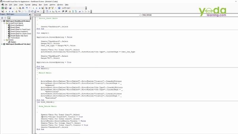Open the Immediate Window from the Debug toolbar

pos(32,12)
